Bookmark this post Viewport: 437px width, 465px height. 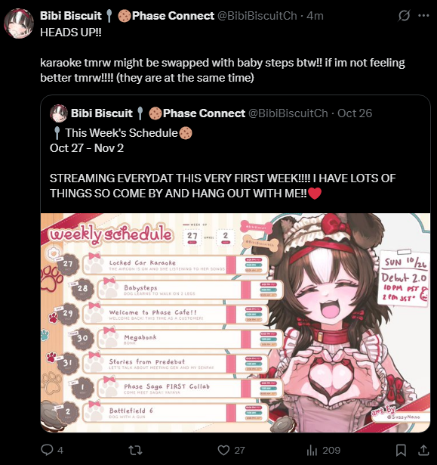pyautogui.click(x=401, y=450)
